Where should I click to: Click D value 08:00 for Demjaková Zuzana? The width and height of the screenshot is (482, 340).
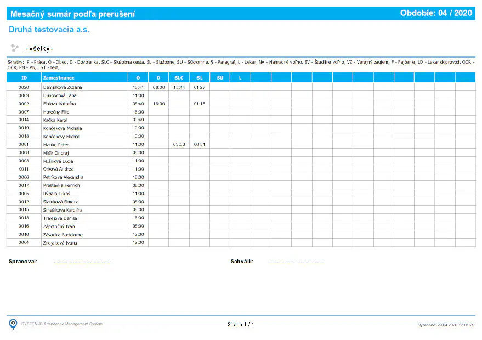pos(158,87)
